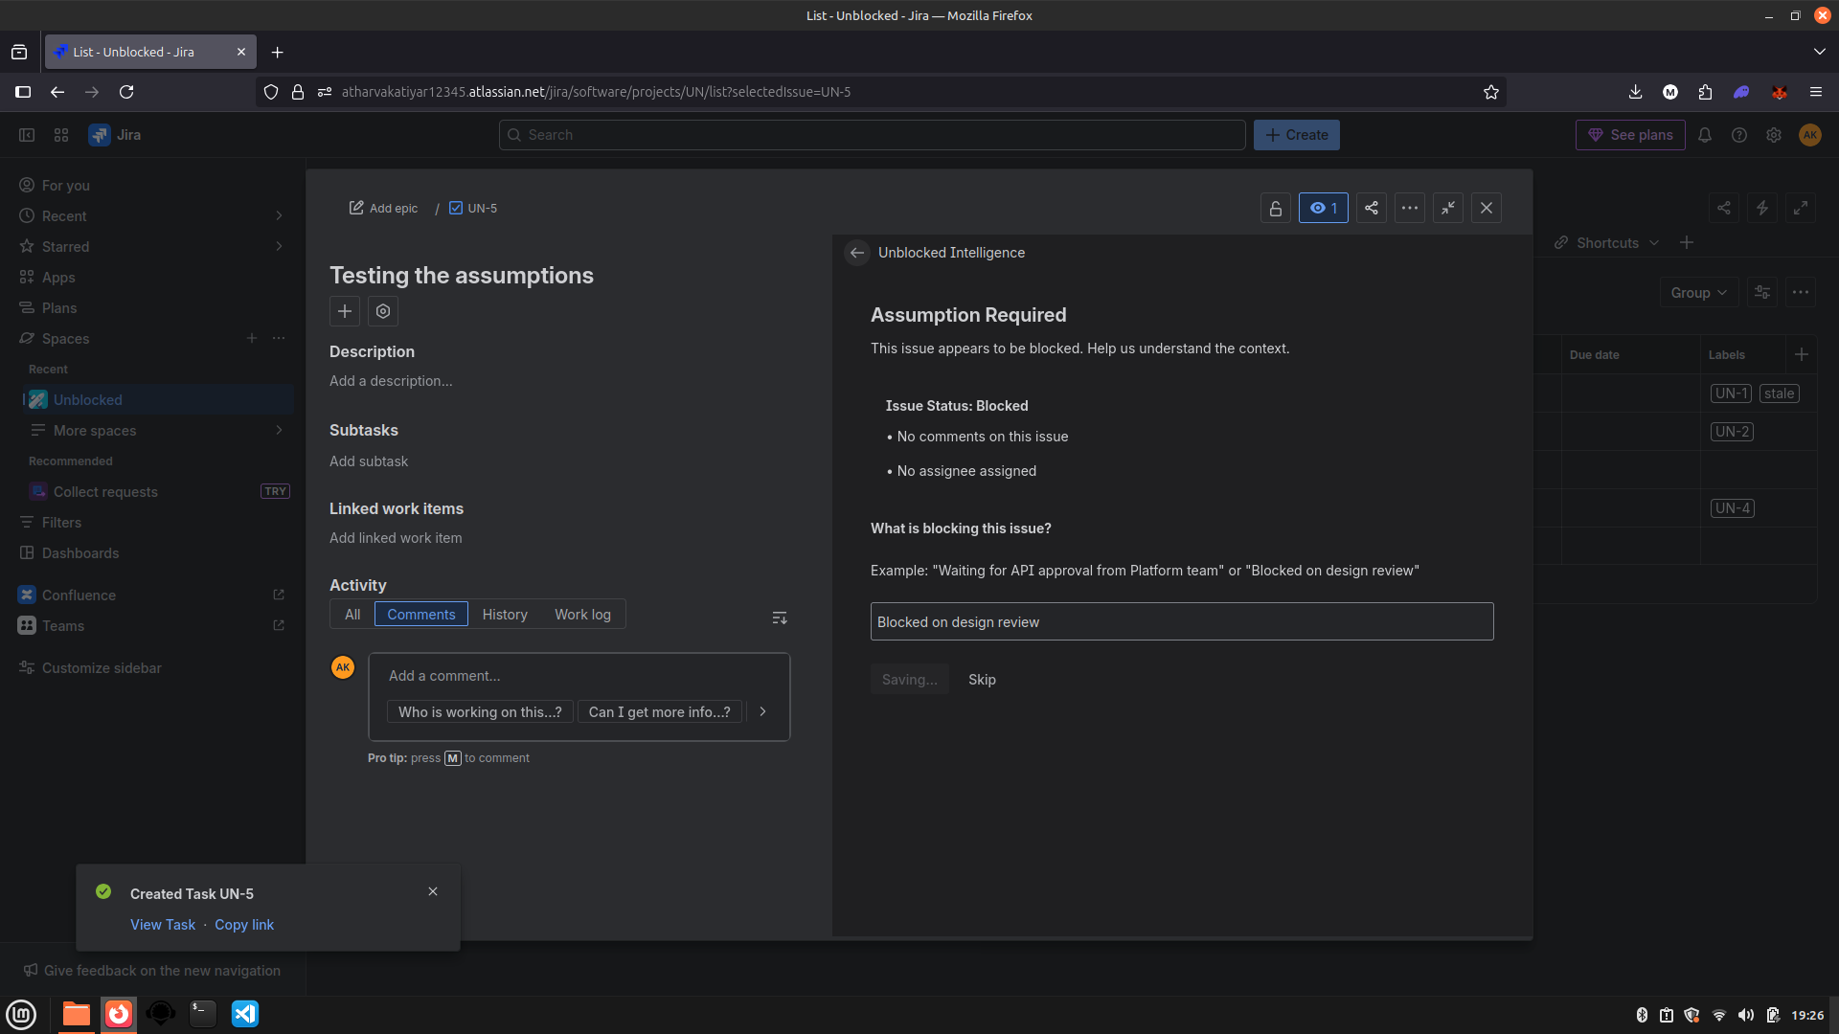This screenshot has height=1034, width=1839.
Task: Expand the Recent sidebar section
Action: (279, 216)
